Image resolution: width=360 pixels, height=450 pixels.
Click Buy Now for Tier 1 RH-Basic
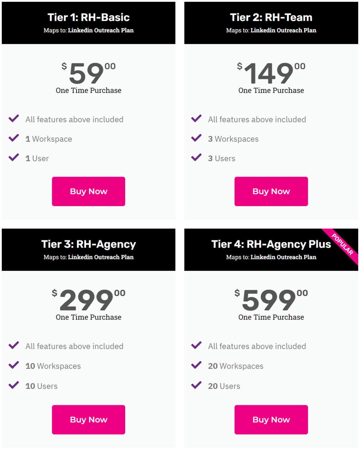click(x=88, y=191)
